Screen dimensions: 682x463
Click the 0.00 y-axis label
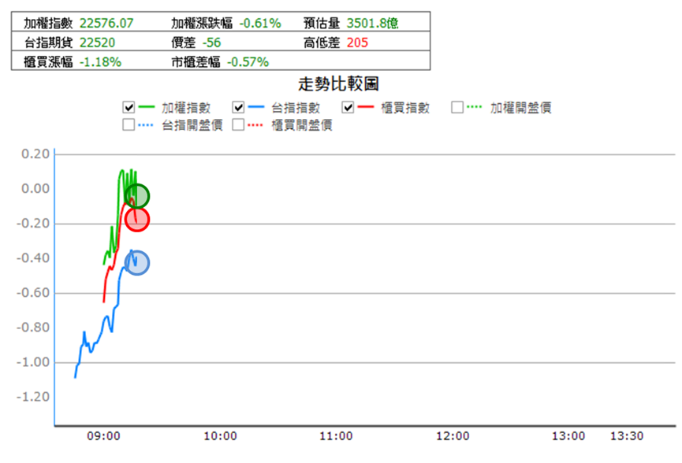[35, 188]
